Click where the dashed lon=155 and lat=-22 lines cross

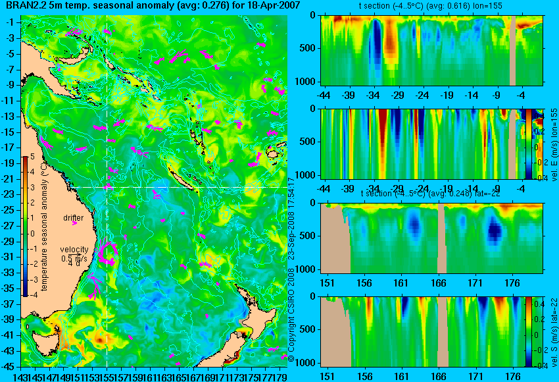[107, 187]
